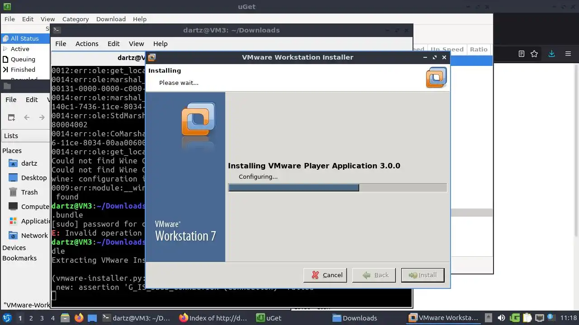Image resolution: width=579 pixels, height=325 pixels.
Task: Click new tab icon in file manager
Action: tap(11, 117)
